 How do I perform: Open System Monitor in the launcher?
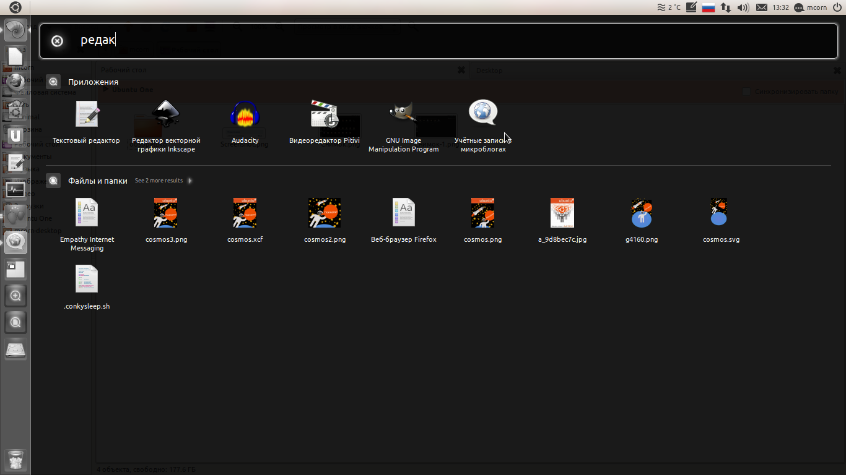tap(15, 189)
